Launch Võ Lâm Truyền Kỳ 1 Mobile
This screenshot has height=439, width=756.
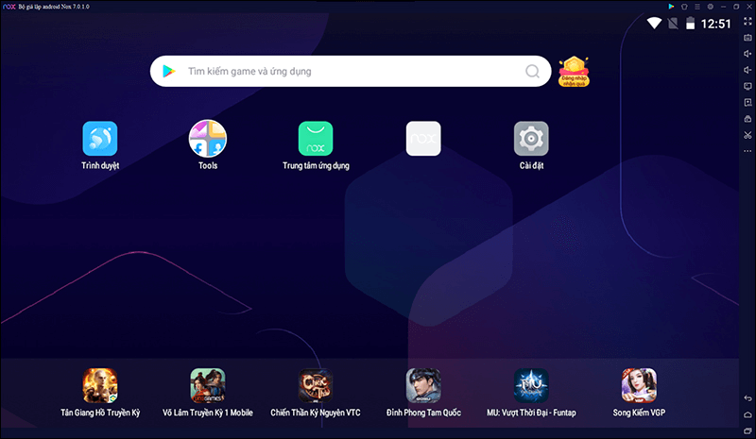coord(208,385)
